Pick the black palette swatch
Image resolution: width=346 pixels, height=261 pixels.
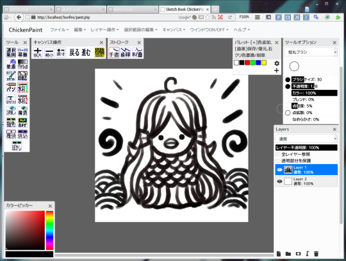(x=242, y=63)
